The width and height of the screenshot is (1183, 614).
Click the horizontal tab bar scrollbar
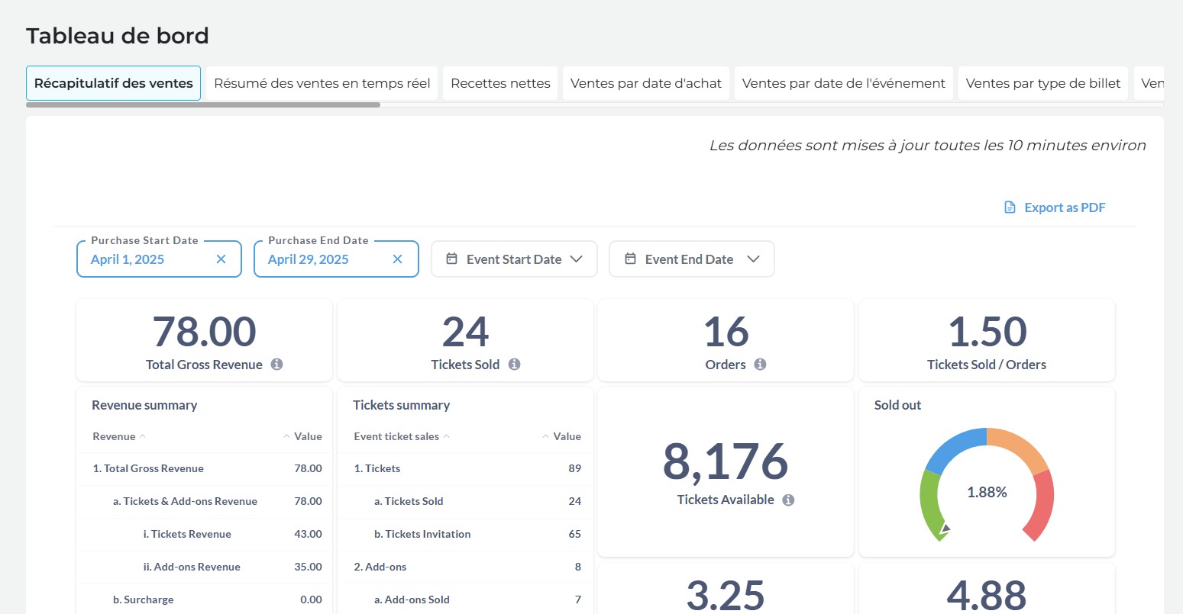(x=202, y=104)
